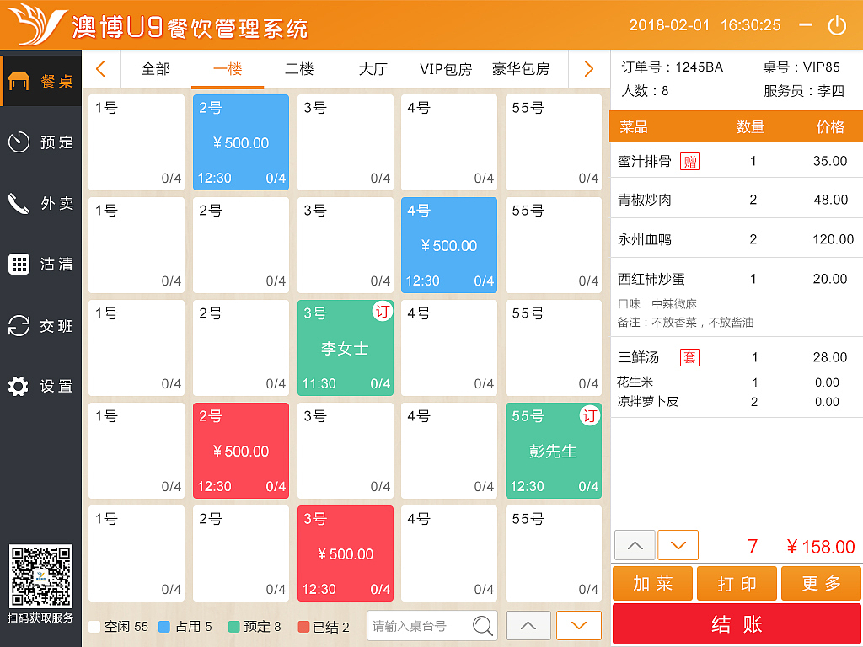Click the down arrow in order summary bar

[x=678, y=545]
